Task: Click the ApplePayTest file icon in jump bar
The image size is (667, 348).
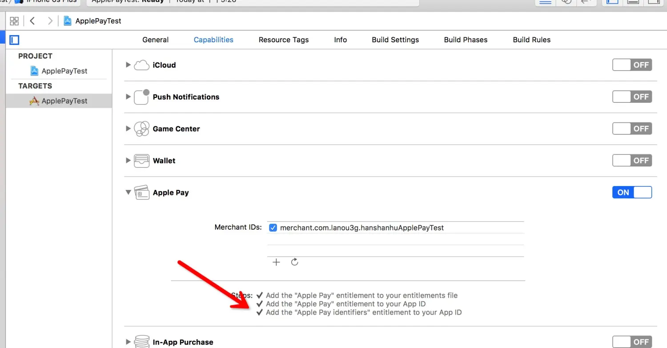Action: (68, 21)
